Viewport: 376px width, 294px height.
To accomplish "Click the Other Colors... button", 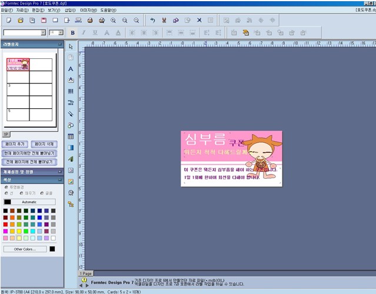I will 25,249.
